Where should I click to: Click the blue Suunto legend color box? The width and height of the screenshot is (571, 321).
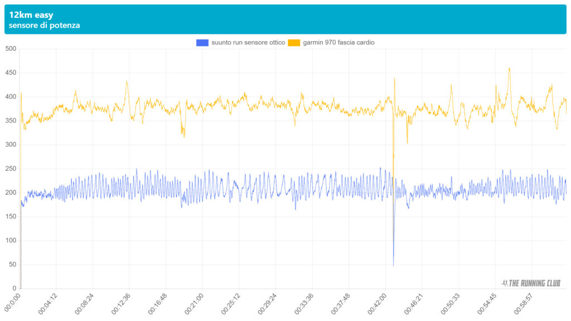click(x=202, y=42)
